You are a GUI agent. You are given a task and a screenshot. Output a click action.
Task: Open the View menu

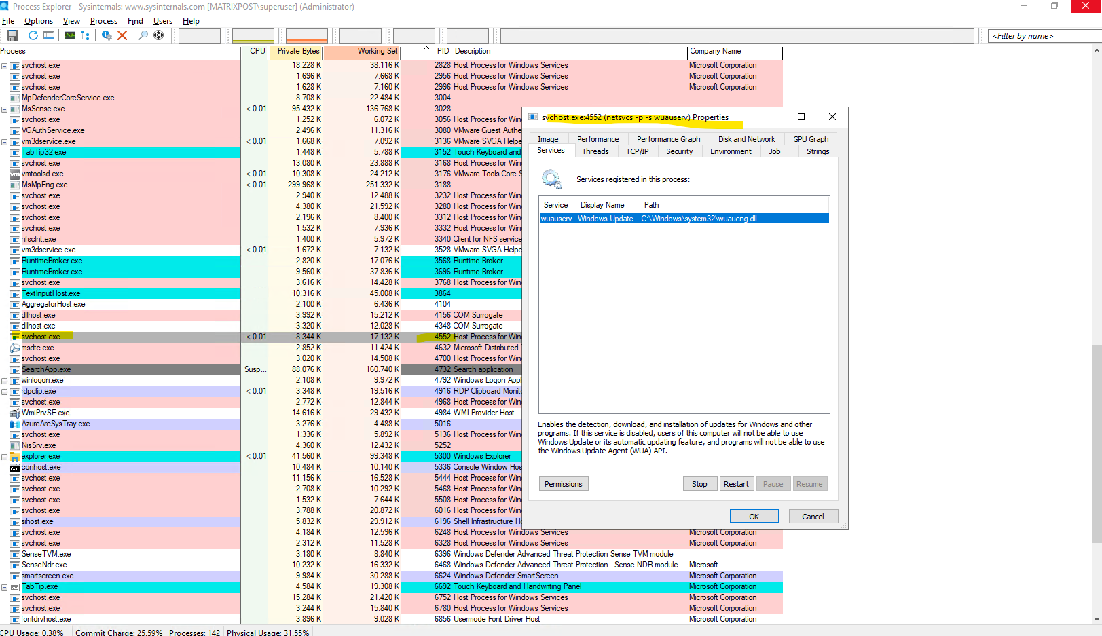[x=71, y=21]
